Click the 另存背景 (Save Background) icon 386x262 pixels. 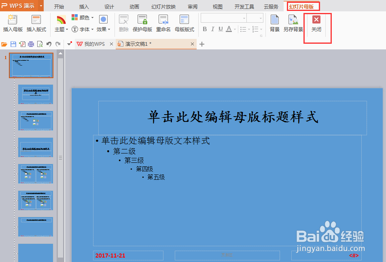293,23
